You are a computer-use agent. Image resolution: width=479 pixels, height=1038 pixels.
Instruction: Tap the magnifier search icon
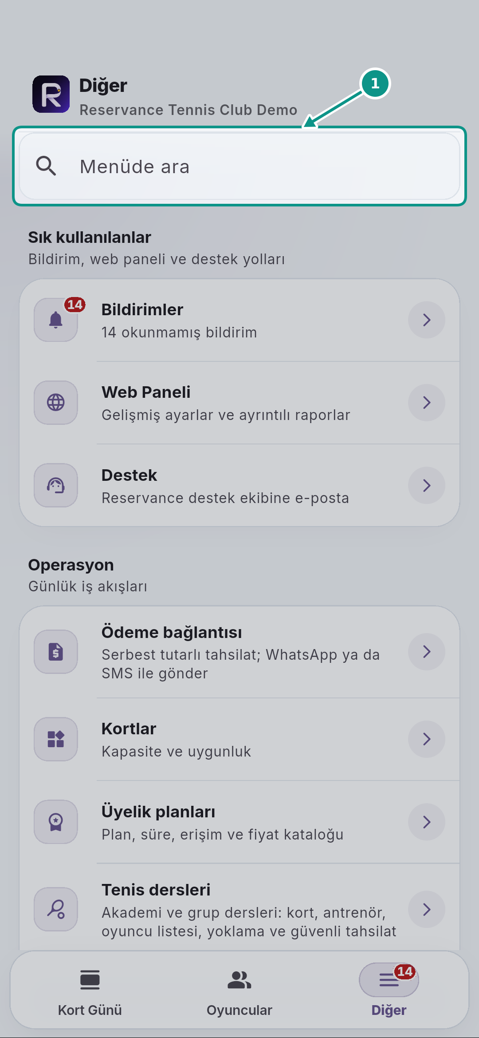click(x=46, y=166)
